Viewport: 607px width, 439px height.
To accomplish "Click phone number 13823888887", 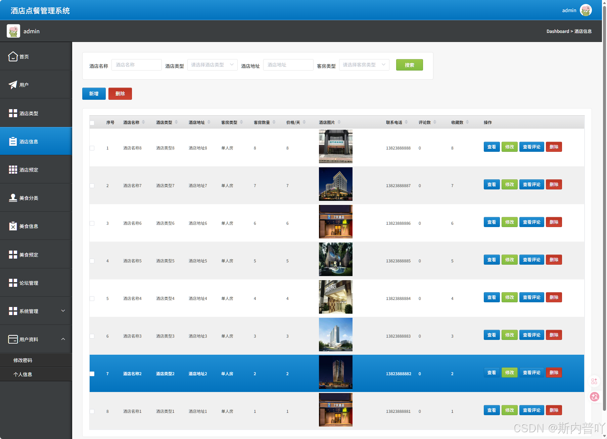I will point(398,186).
